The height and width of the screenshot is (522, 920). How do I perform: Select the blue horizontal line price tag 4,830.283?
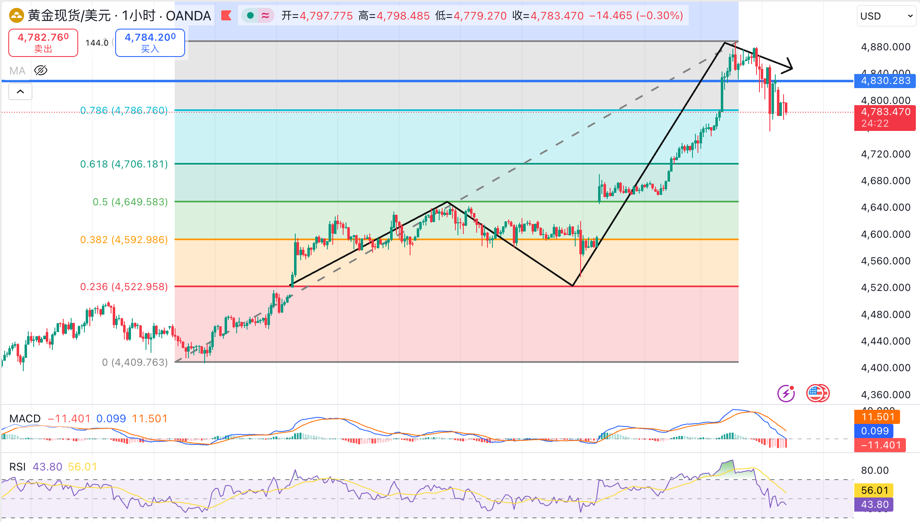[x=885, y=81]
